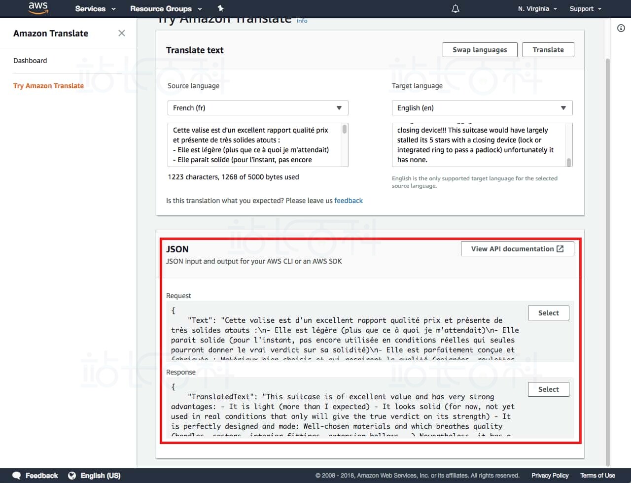Open the N. Virginia region dropdown
Screen dimensions: 631x483
point(537,9)
